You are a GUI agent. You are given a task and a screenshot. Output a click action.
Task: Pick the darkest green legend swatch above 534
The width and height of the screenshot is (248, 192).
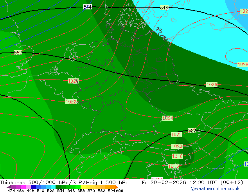(x=58, y=187)
